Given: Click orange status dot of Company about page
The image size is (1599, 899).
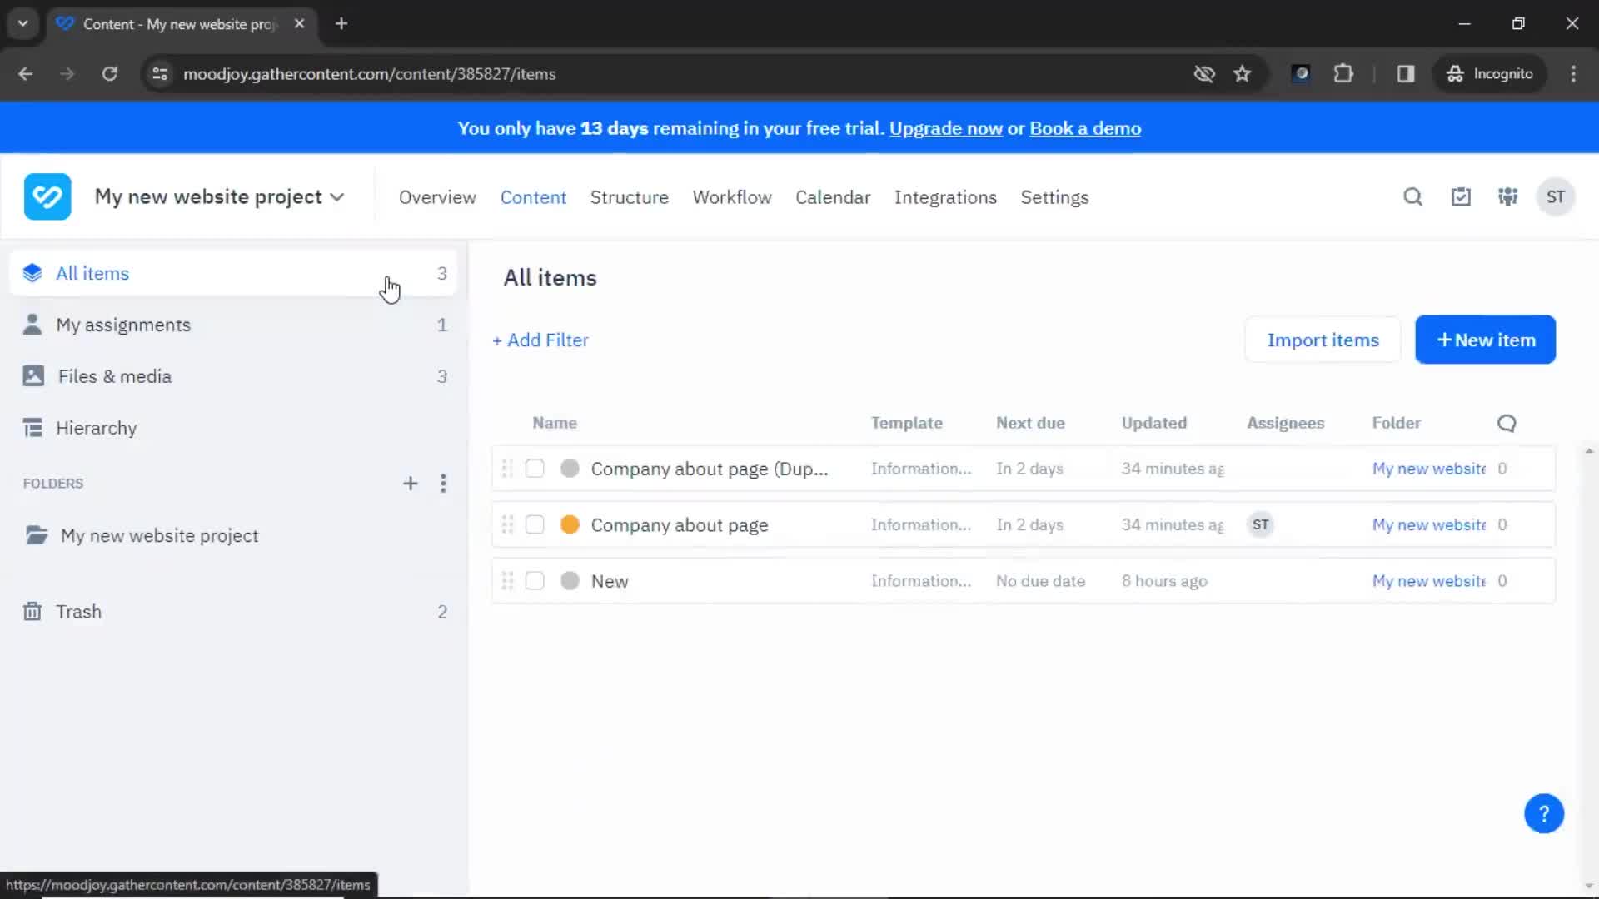Looking at the screenshot, I should click(x=570, y=525).
